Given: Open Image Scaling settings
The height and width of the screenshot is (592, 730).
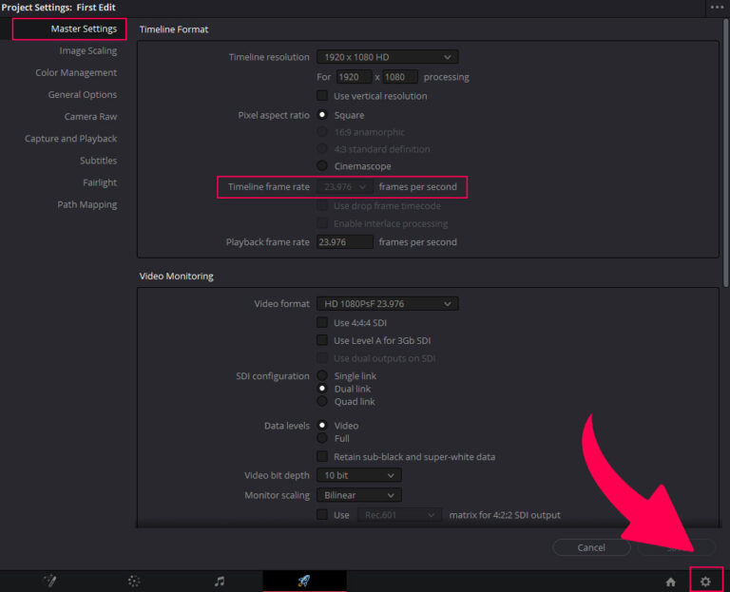Looking at the screenshot, I should pos(88,50).
